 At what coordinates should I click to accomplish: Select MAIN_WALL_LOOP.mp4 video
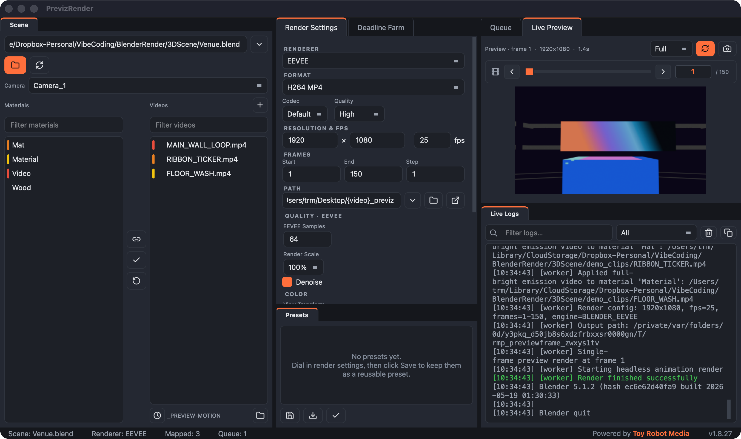click(209, 145)
